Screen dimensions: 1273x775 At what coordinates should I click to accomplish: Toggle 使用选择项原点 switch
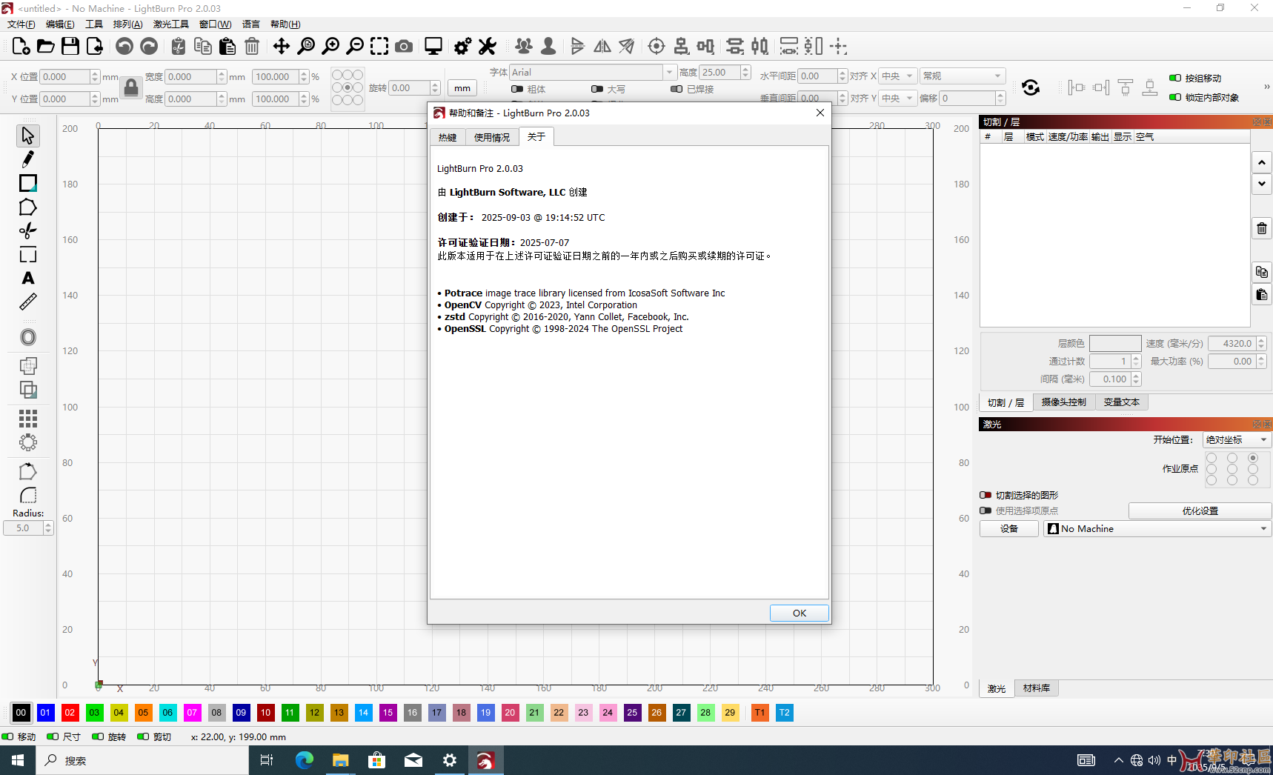(986, 510)
